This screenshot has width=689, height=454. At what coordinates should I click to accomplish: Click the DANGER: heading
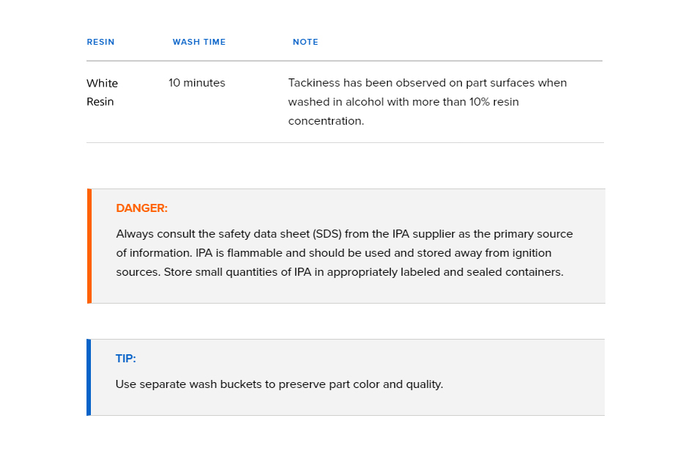click(x=142, y=208)
